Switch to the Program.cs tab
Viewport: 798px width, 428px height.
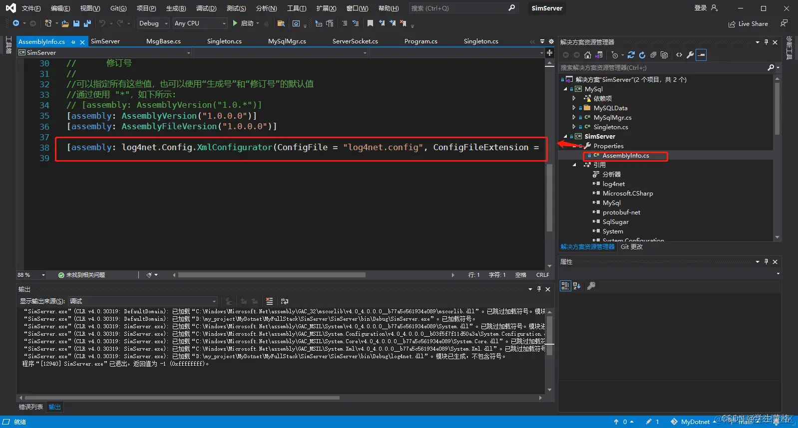point(420,41)
